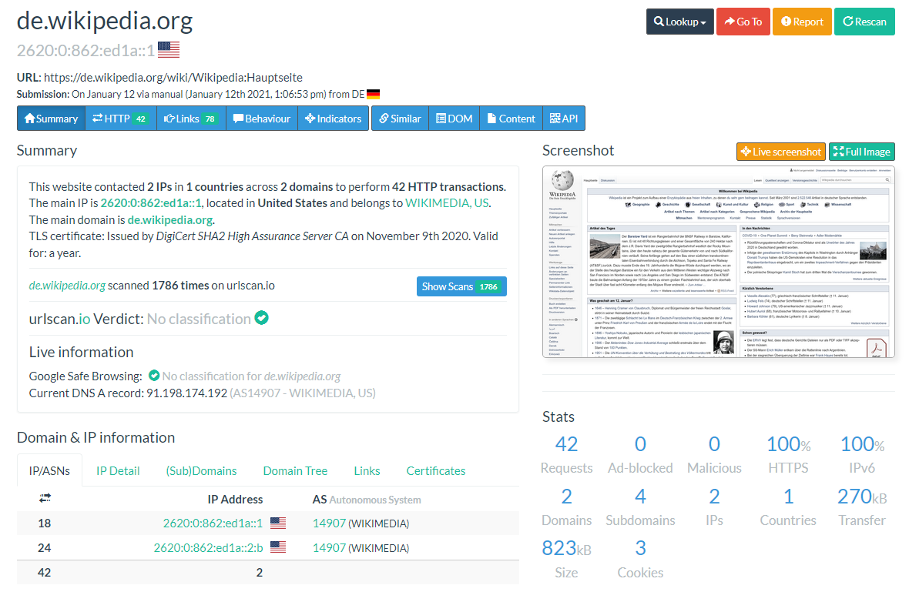Click the transfer arrows column header icon

click(45, 498)
